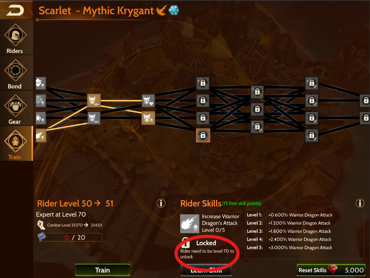Select the shield skill node at tree start
This screenshot has width=370, height=278.
41,83
